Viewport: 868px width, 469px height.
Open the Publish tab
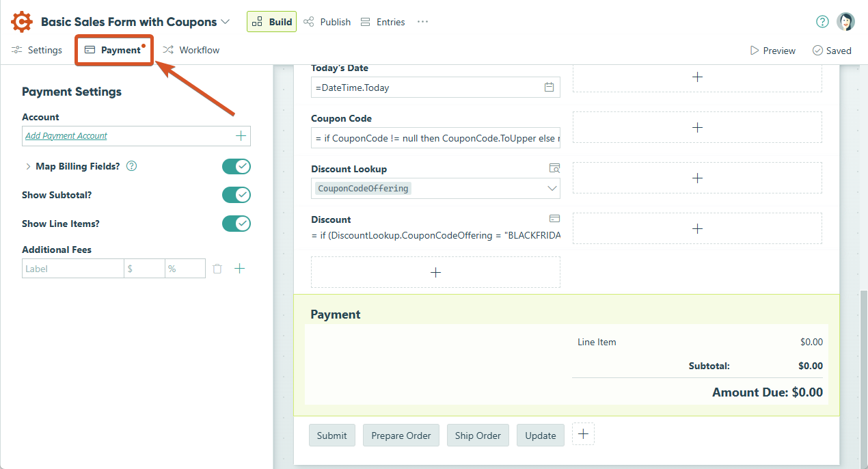point(327,22)
